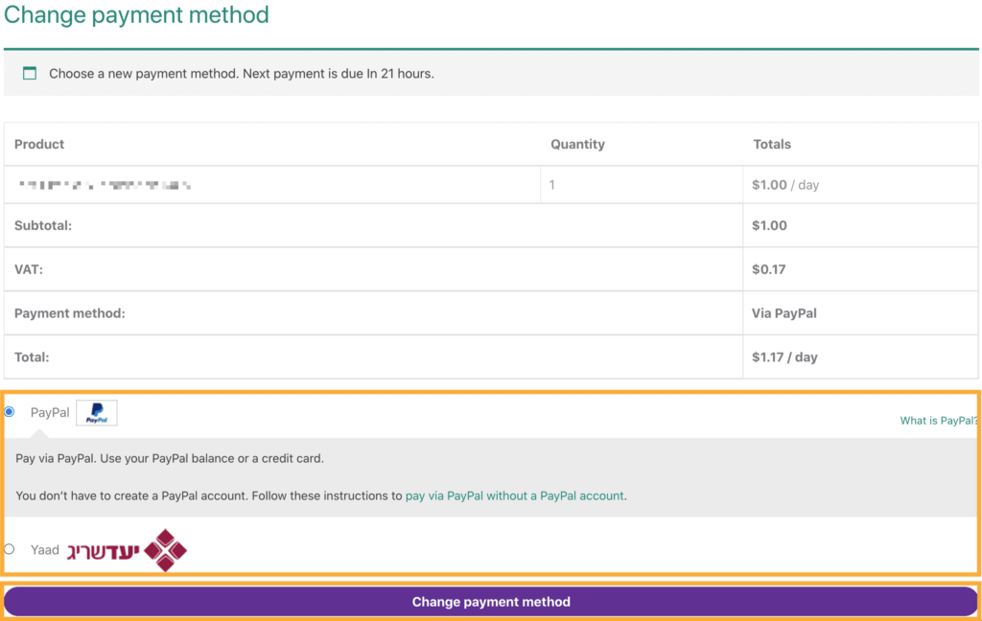
Task: Open the "What is PayPal?" link
Action: pyautogui.click(x=938, y=421)
